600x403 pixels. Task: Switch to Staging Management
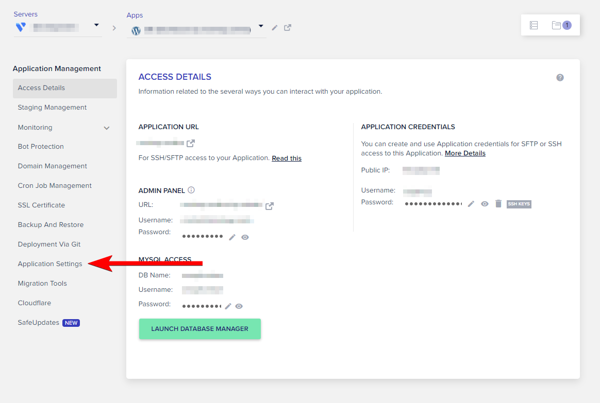(52, 107)
